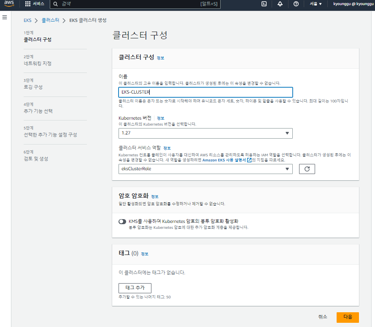Click text 이 클러스터에는 태그가 없습니다.
Screen dimensions: 375x327
click(x=152, y=273)
